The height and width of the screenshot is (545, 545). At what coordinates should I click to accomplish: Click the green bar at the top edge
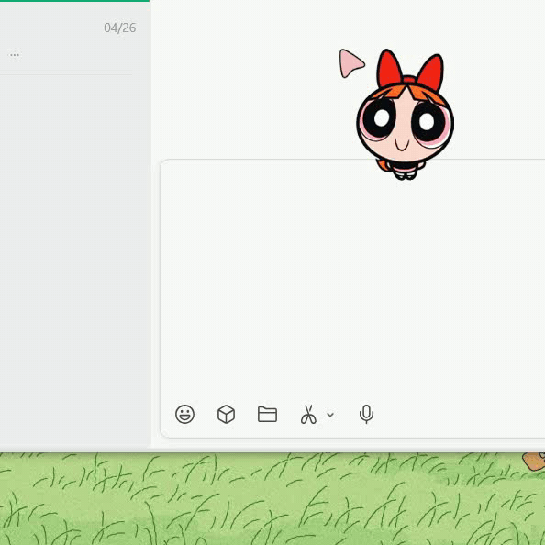(74, 1)
